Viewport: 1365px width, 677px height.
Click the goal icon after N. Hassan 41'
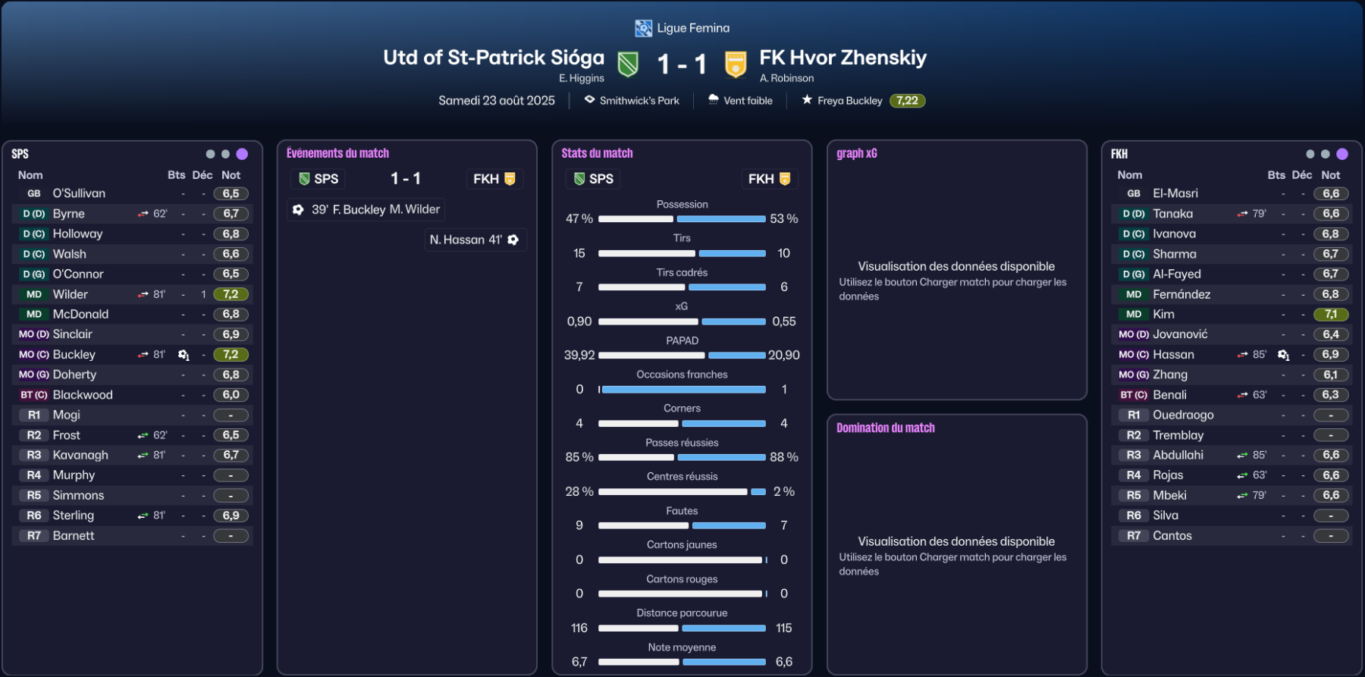click(x=513, y=240)
